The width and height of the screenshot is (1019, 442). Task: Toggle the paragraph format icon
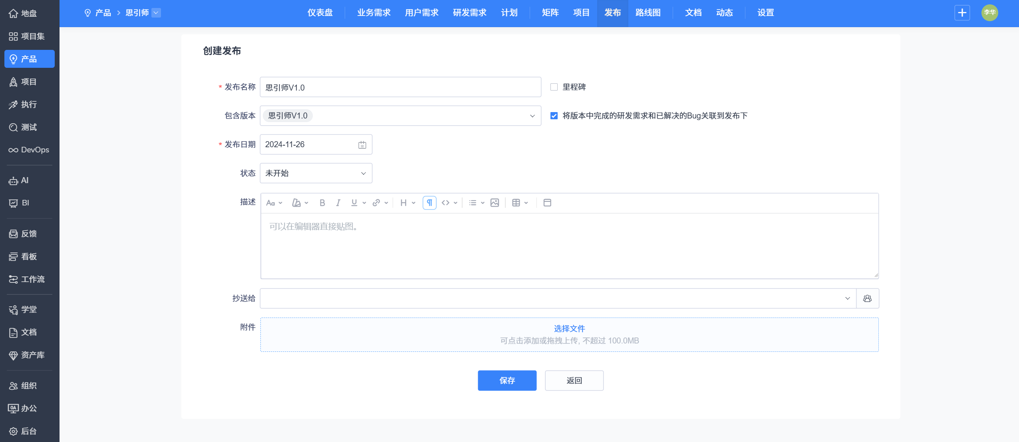coord(429,203)
